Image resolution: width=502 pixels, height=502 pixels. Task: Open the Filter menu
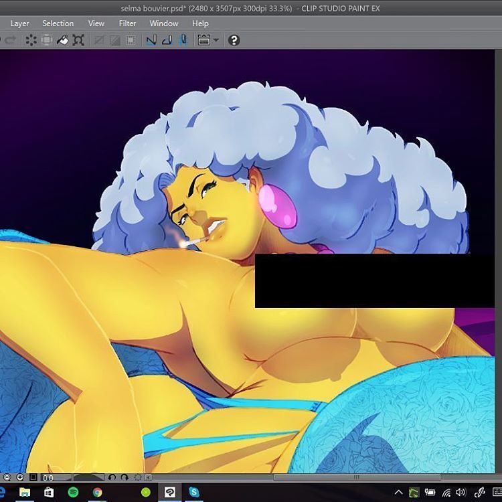point(127,23)
